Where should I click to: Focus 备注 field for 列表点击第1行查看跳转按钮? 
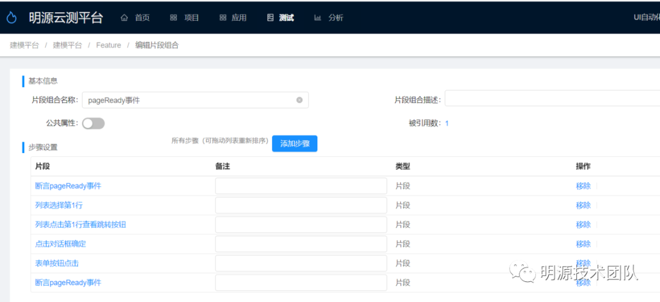[x=301, y=225]
